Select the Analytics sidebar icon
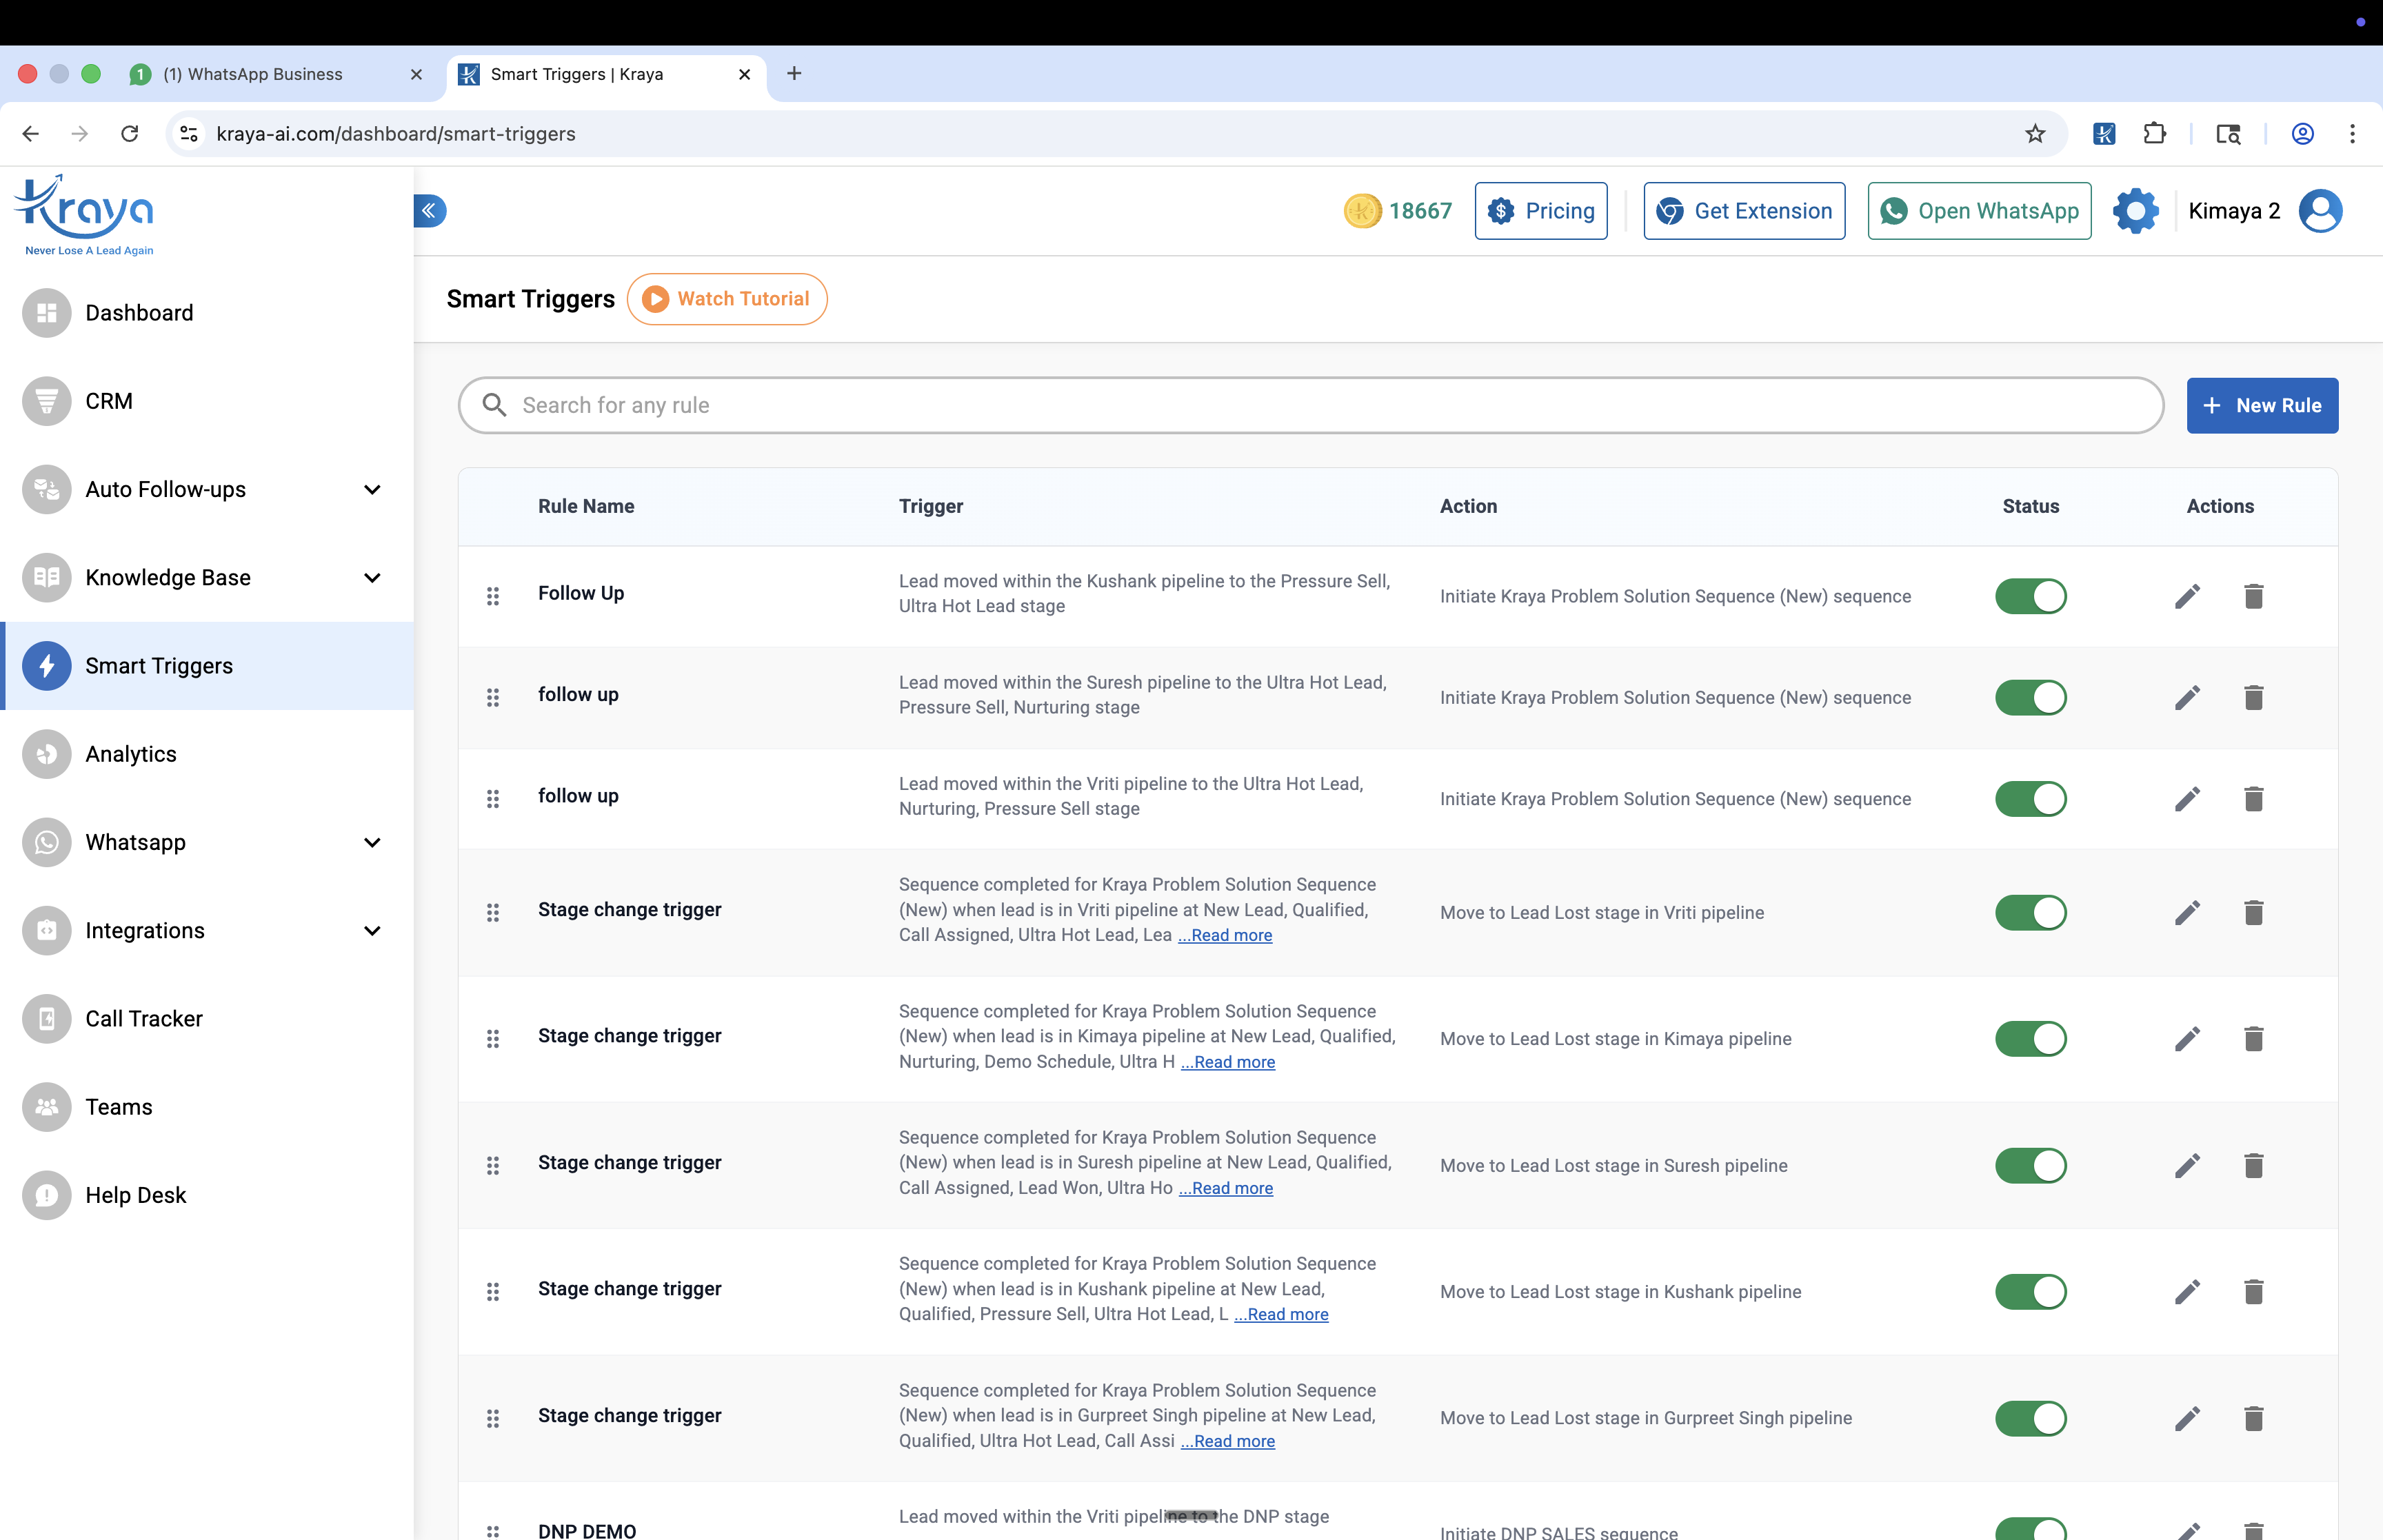The width and height of the screenshot is (2383, 1540). point(47,753)
